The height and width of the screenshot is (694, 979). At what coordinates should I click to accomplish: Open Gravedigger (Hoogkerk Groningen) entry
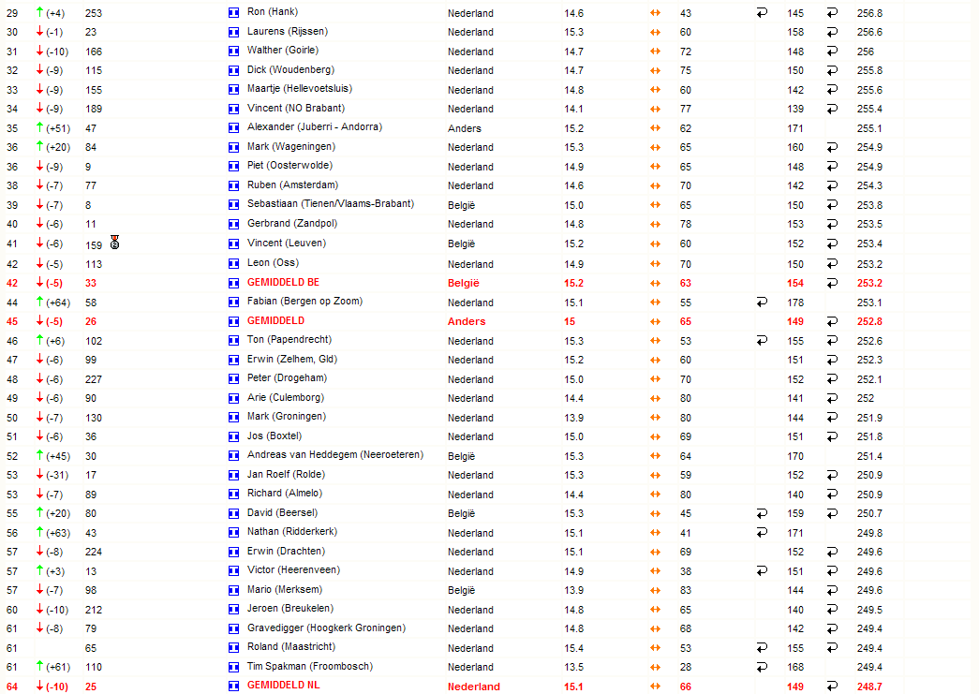point(326,628)
